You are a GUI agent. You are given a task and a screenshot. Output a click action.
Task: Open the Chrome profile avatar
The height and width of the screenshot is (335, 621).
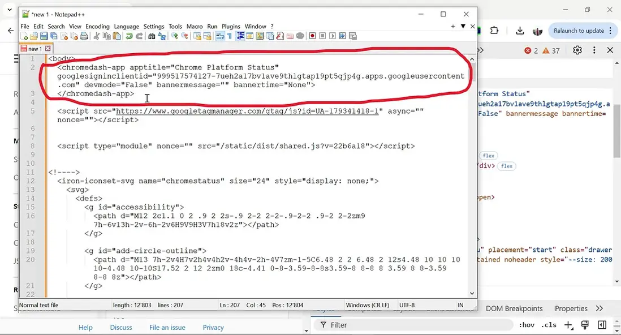click(x=537, y=31)
